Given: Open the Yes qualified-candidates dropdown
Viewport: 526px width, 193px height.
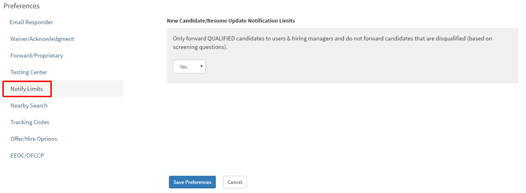Looking at the screenshot, I should 189,67.
